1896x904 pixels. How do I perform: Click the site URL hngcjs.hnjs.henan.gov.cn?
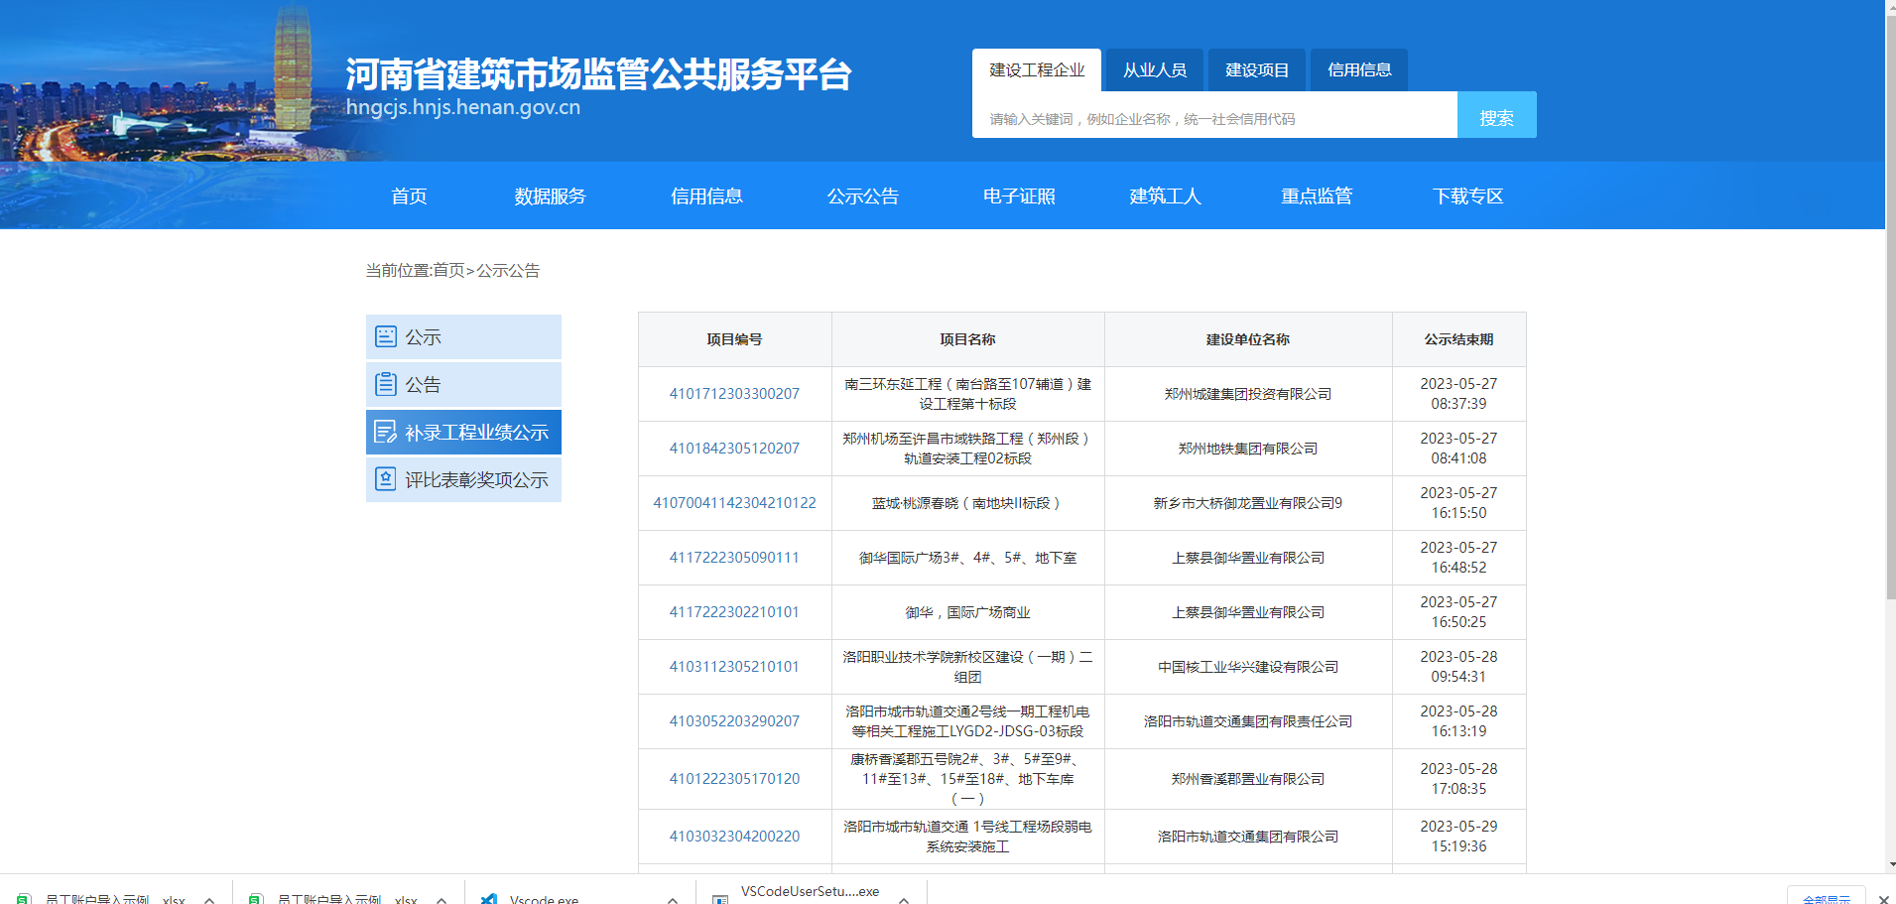pyautogui.click(x=463, y=107)
